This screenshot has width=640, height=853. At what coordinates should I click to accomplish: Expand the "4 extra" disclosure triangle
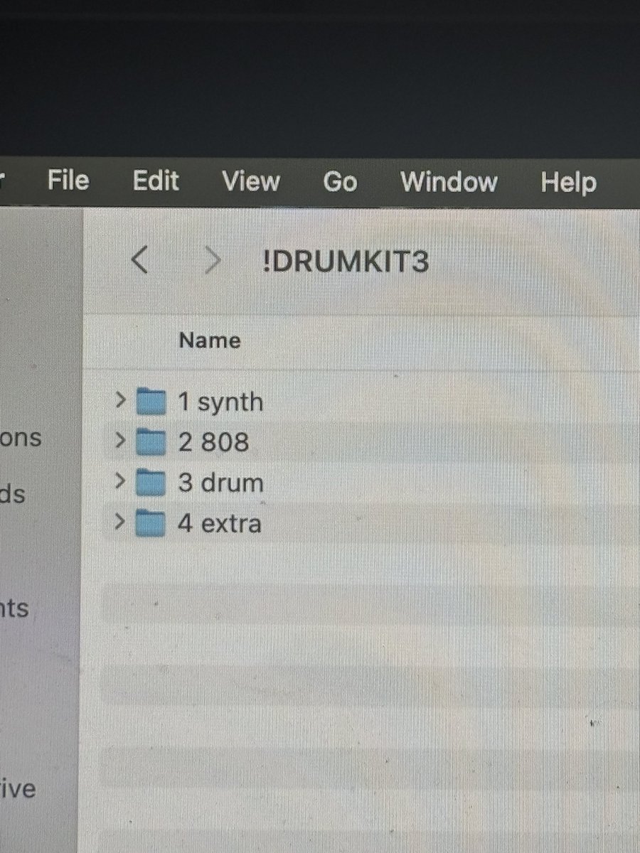[121, 523]
